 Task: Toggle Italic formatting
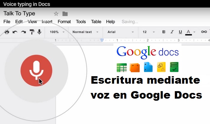[x=172, y=32]
